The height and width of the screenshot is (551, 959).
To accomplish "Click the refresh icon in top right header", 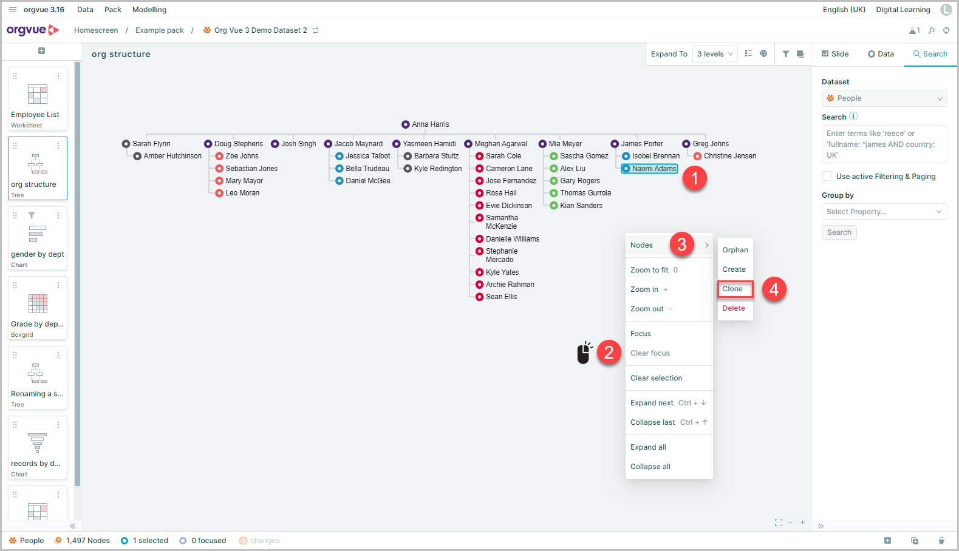I will (x=946, y=30).
